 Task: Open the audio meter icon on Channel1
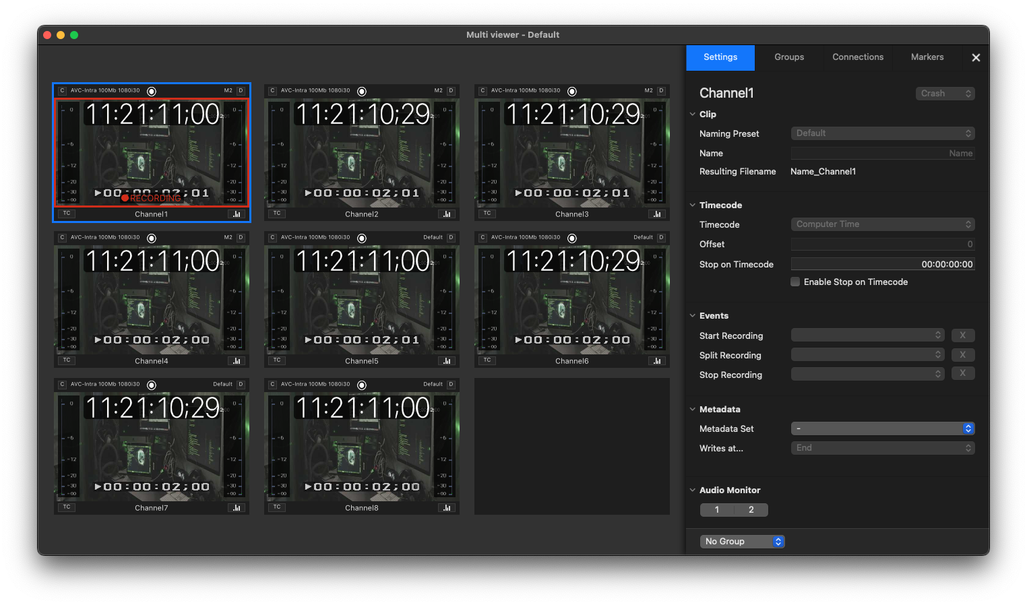[237, 214]
